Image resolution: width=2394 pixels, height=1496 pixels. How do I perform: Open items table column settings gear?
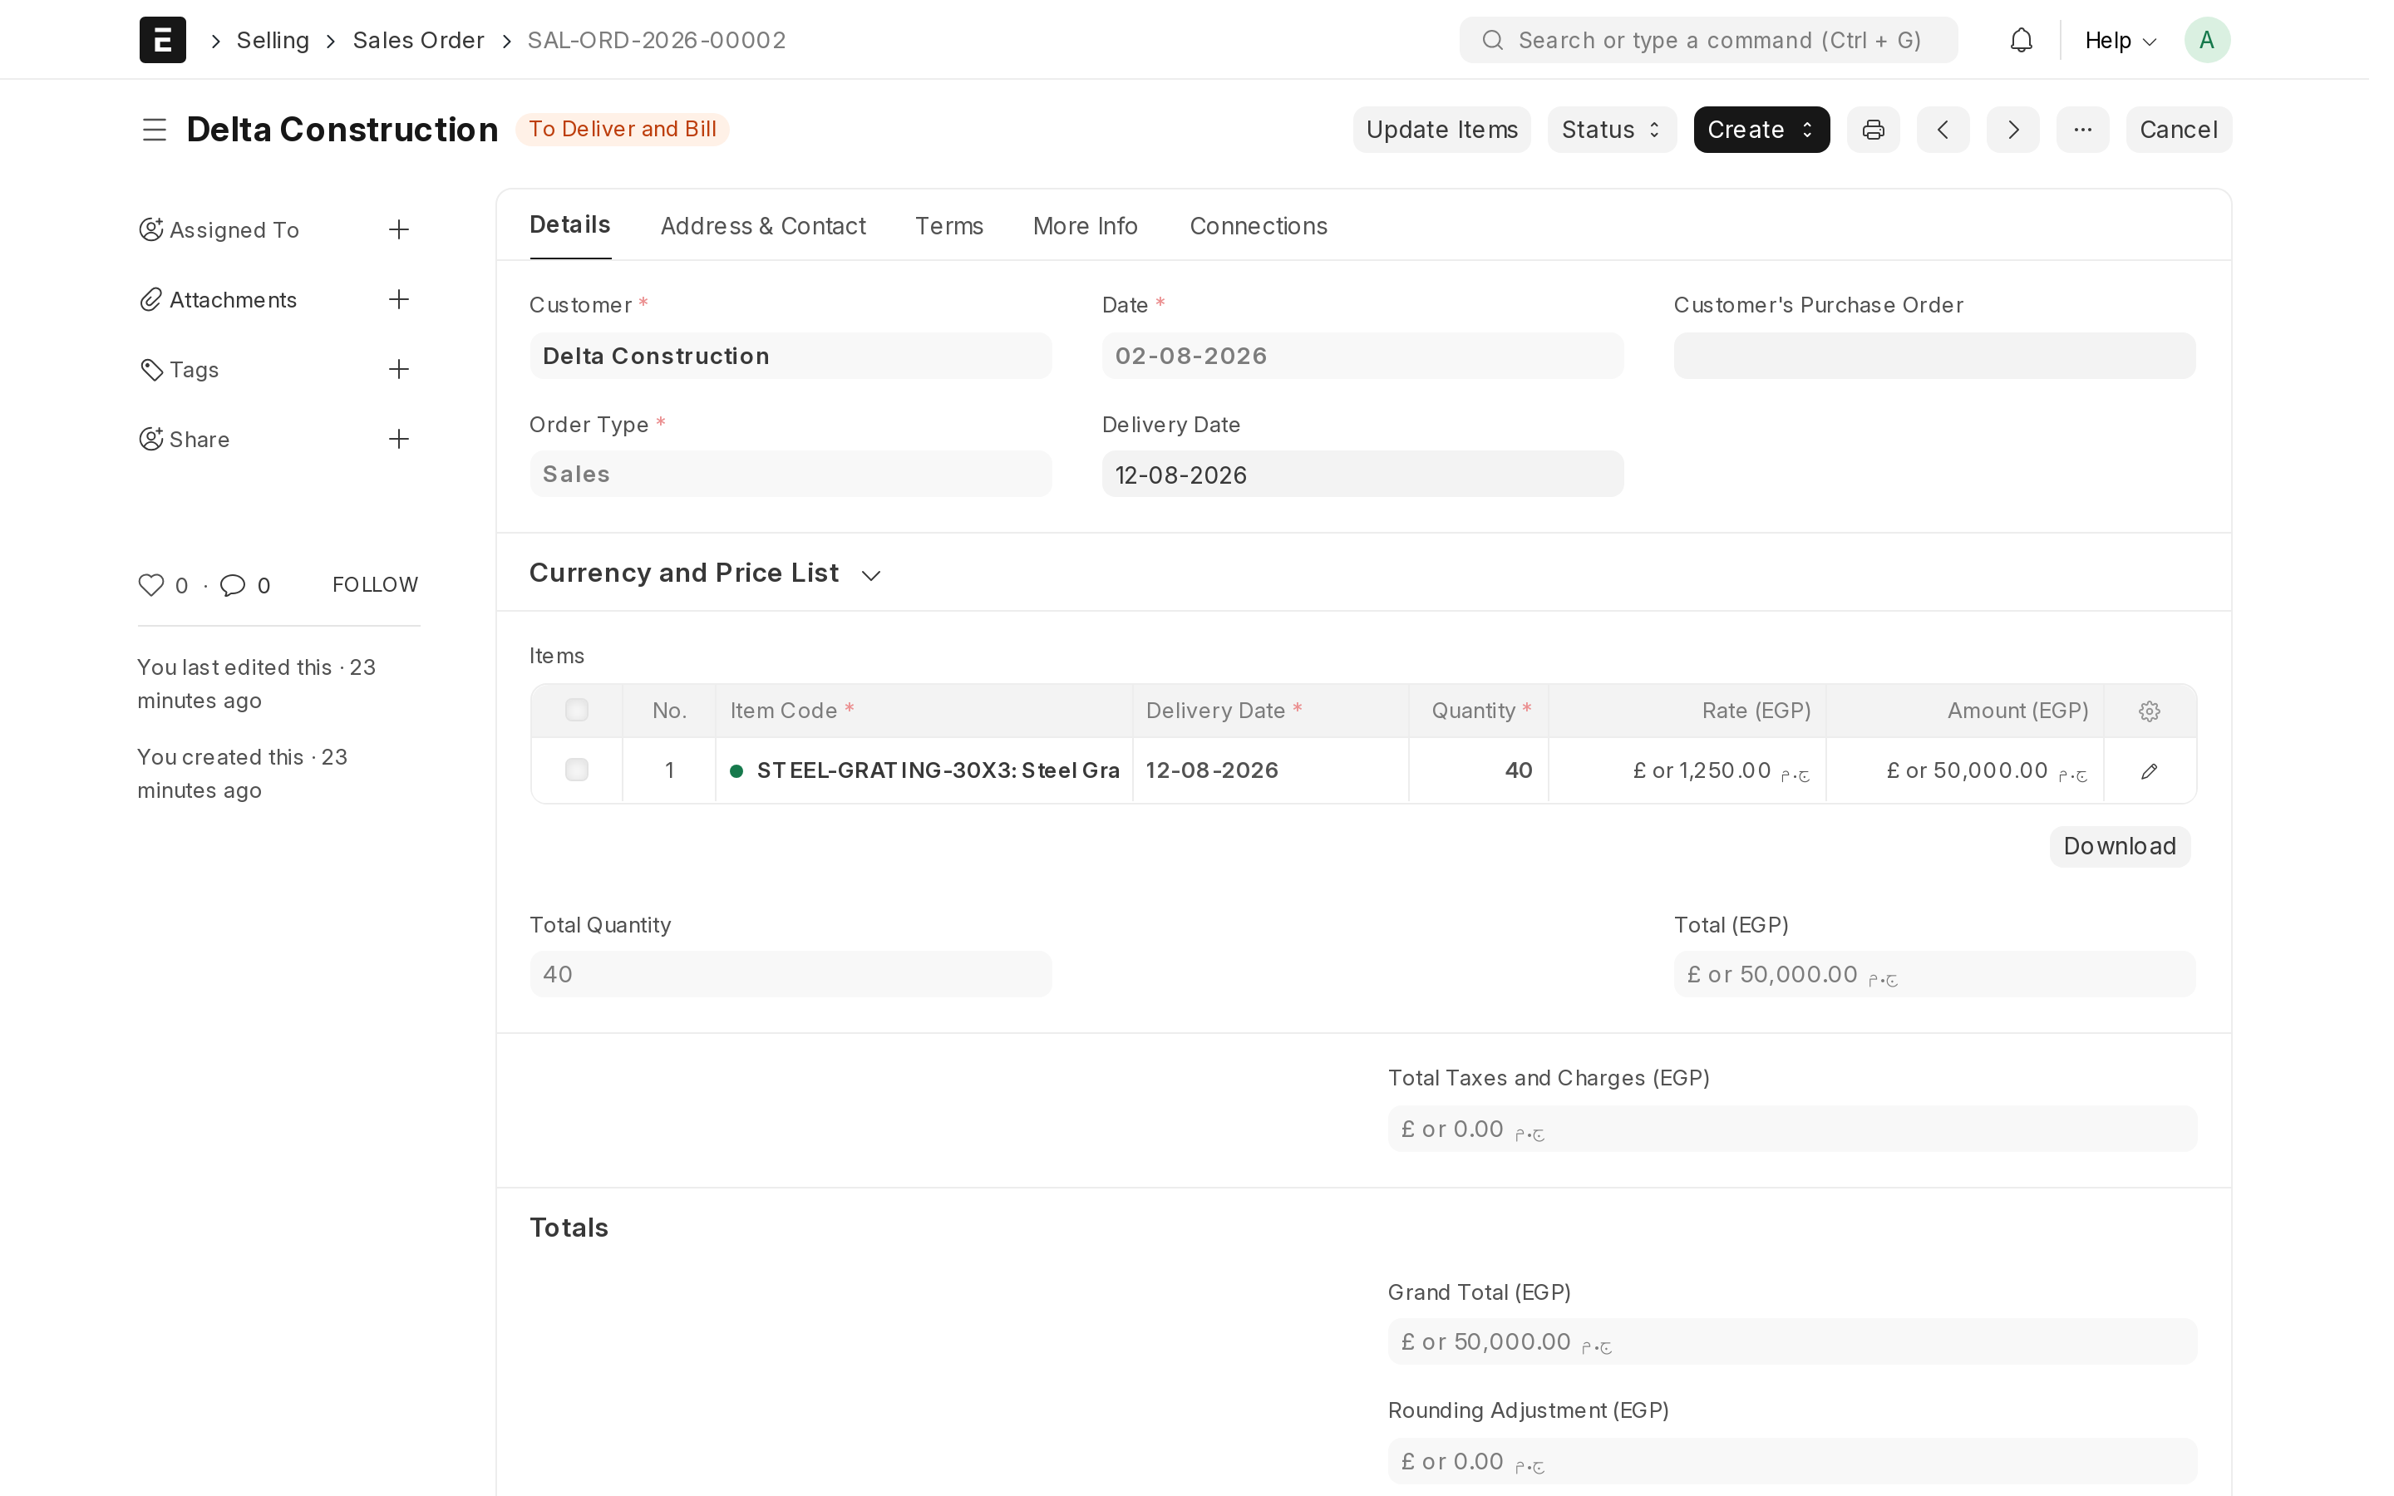click(2149, 711)
